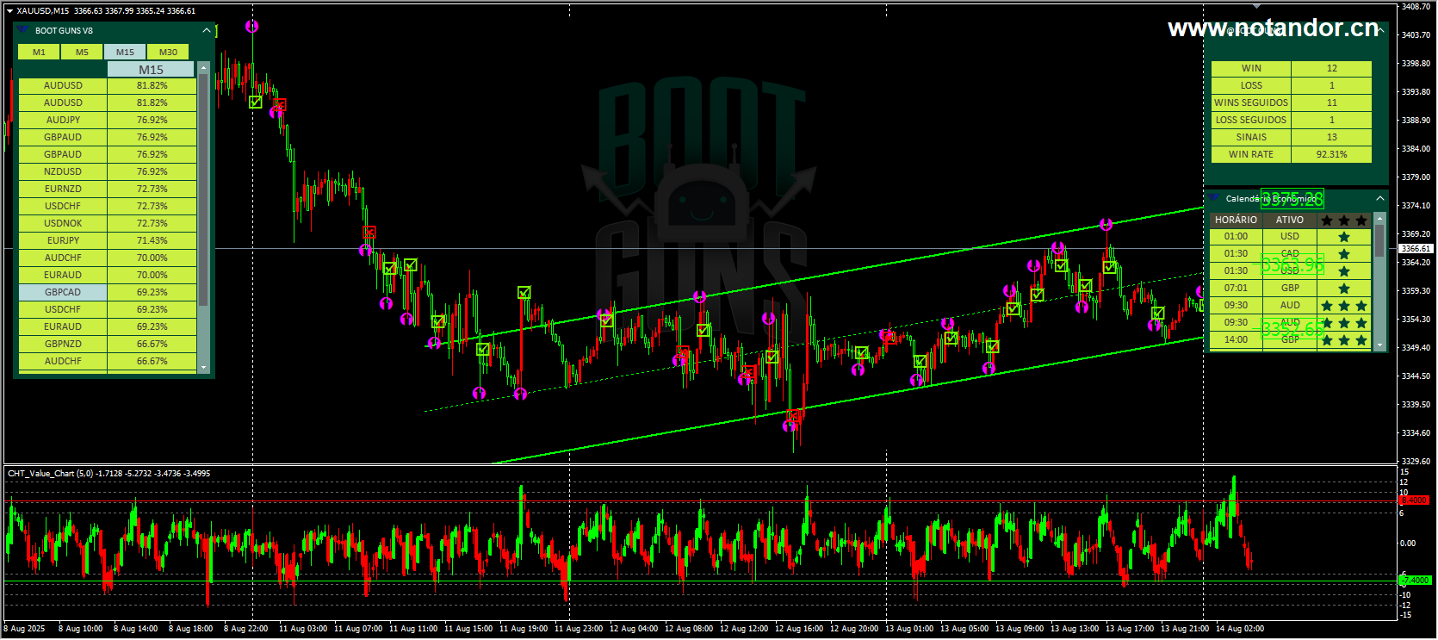Image resolution: width=1438 pixels, height=640 pixels.
Task: Click the BOOT GUNS V8 panel logo icon
Action: [23, 30]
